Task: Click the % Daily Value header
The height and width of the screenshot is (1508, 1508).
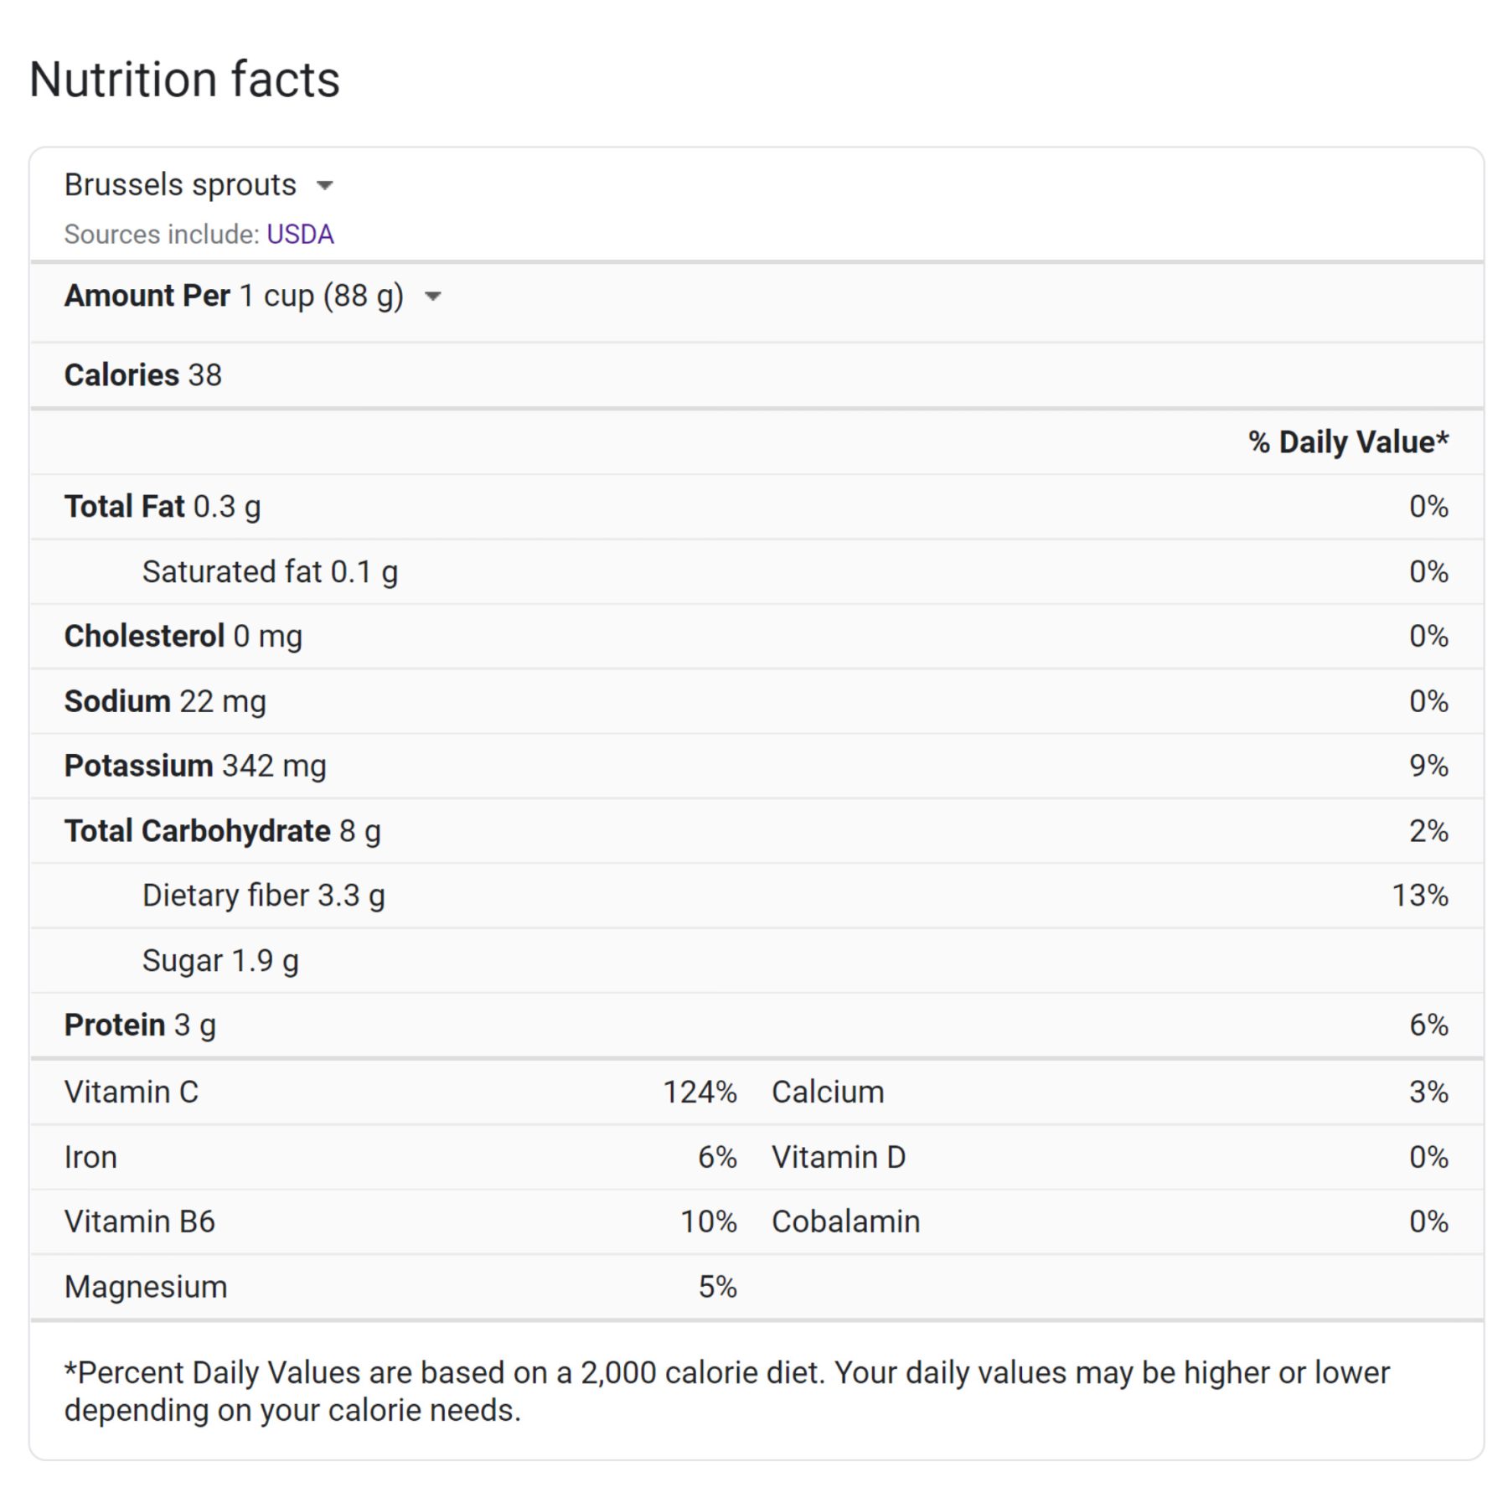Action: coord(1348,442)
